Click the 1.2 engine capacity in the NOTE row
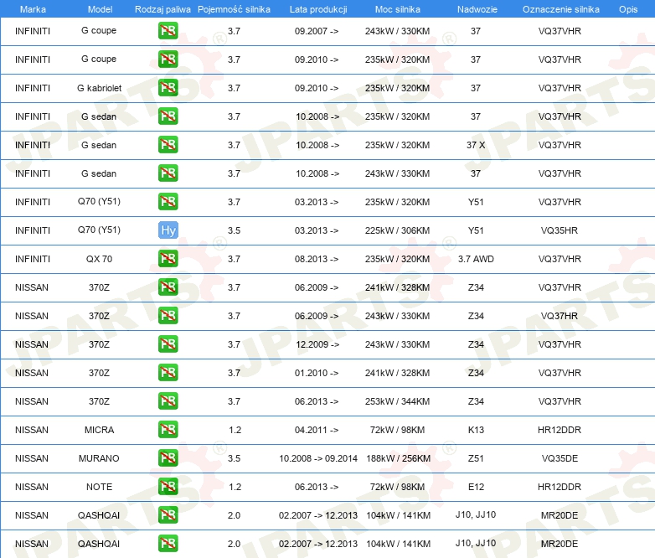655x558 pixels. point(235,487)
